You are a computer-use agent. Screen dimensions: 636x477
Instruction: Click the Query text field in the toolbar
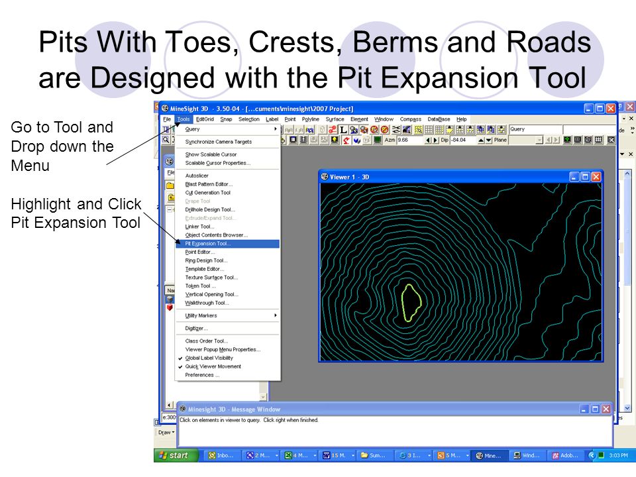535,129
